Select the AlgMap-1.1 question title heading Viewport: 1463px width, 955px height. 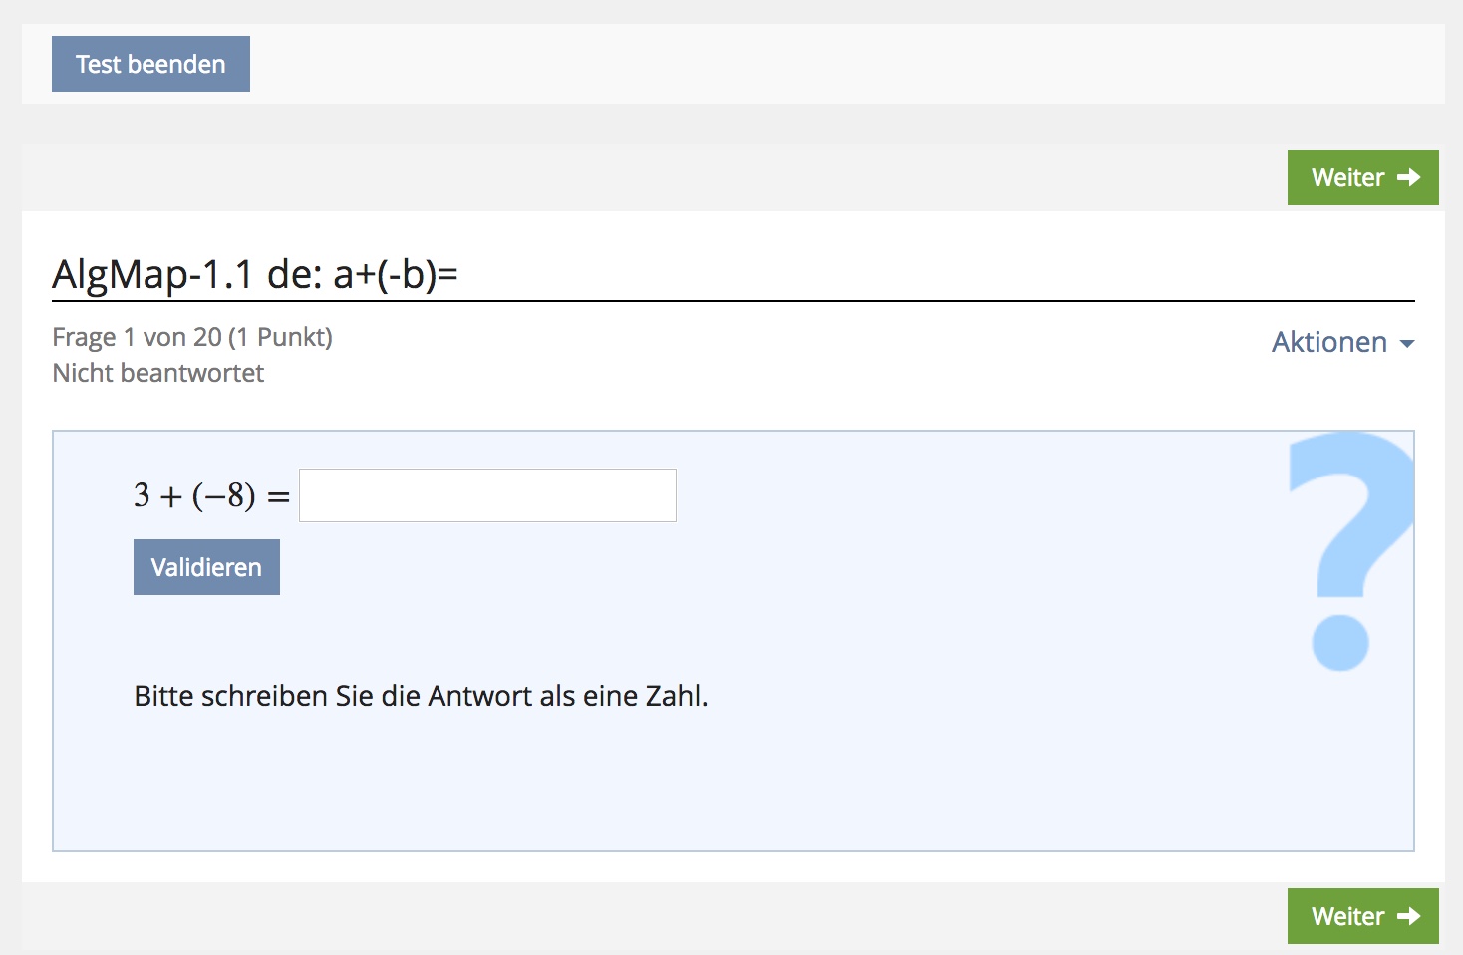coord(255,274)
